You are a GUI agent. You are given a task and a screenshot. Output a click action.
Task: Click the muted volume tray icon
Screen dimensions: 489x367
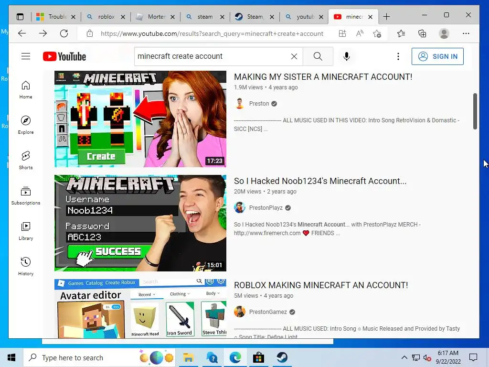point(427,357)
